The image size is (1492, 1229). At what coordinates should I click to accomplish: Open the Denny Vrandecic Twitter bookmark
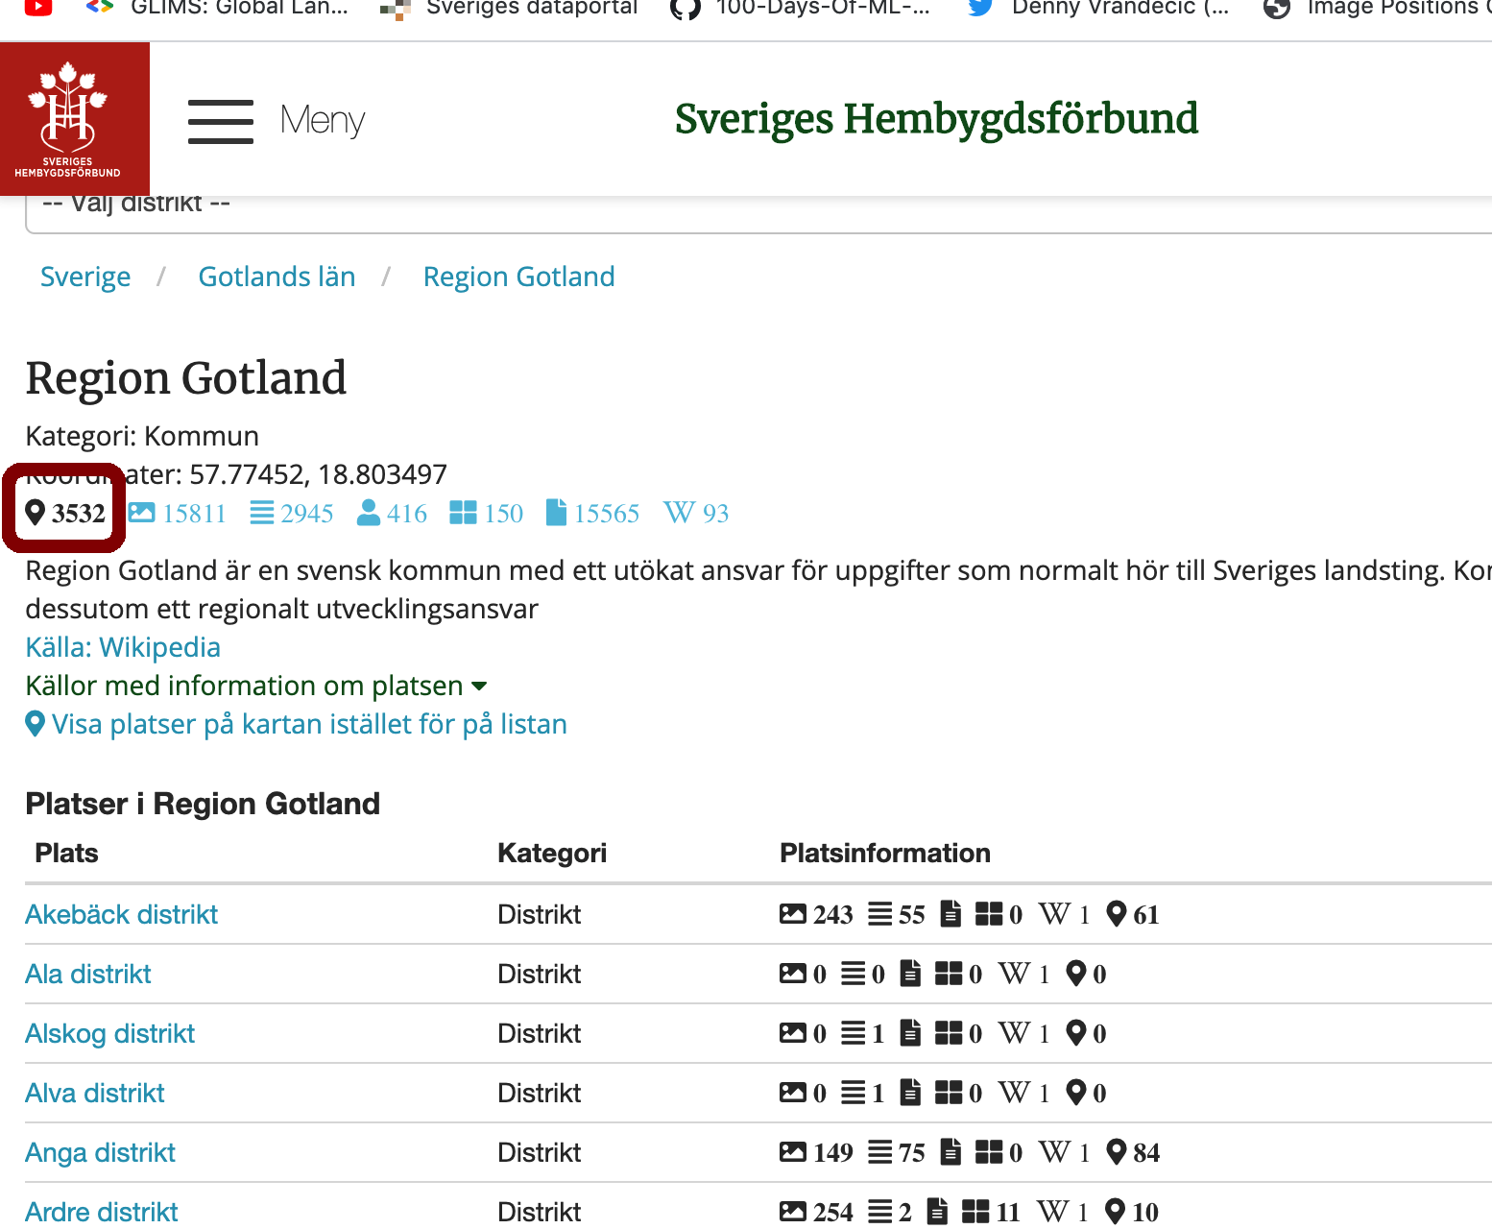pos(1098,9)
